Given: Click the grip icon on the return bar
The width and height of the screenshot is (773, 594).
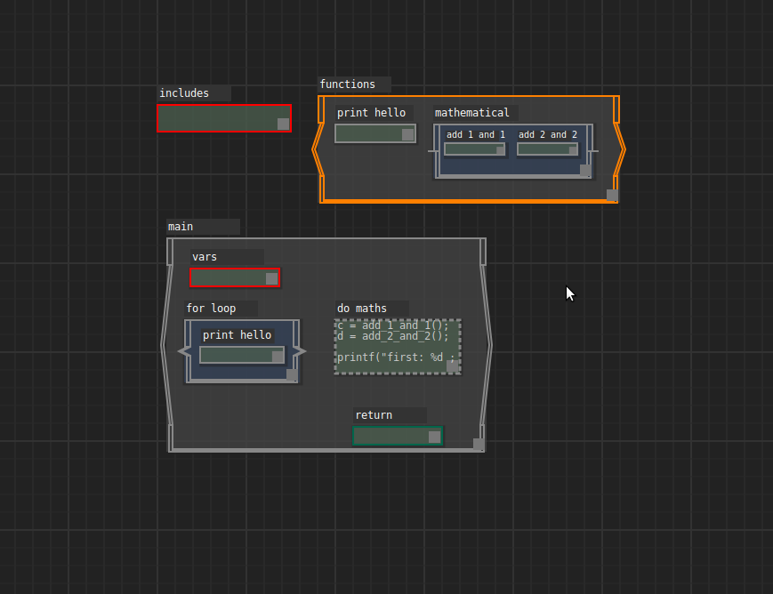Looking at the screenshot, I should click(x=434, y=436).
